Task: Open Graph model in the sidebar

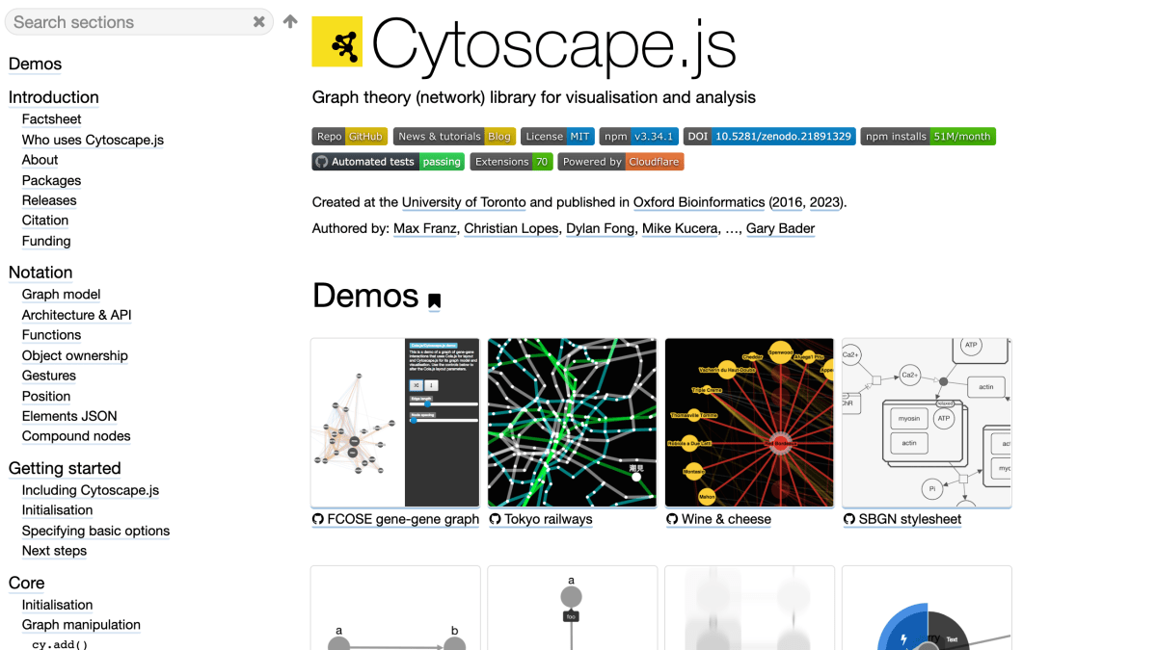Action: (x=62, y=295)
